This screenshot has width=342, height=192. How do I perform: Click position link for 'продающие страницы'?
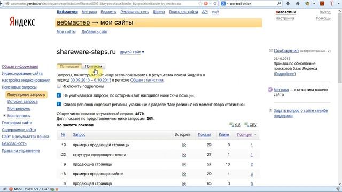pos(252,164)
